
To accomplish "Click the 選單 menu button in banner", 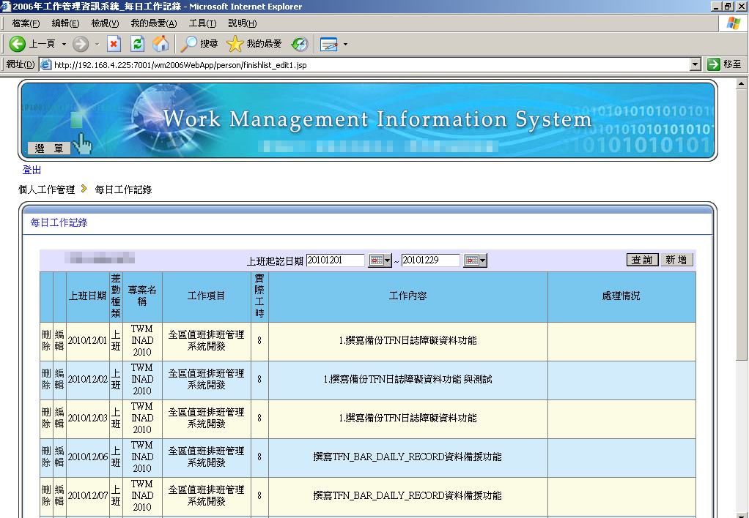I will click(49, 149).
